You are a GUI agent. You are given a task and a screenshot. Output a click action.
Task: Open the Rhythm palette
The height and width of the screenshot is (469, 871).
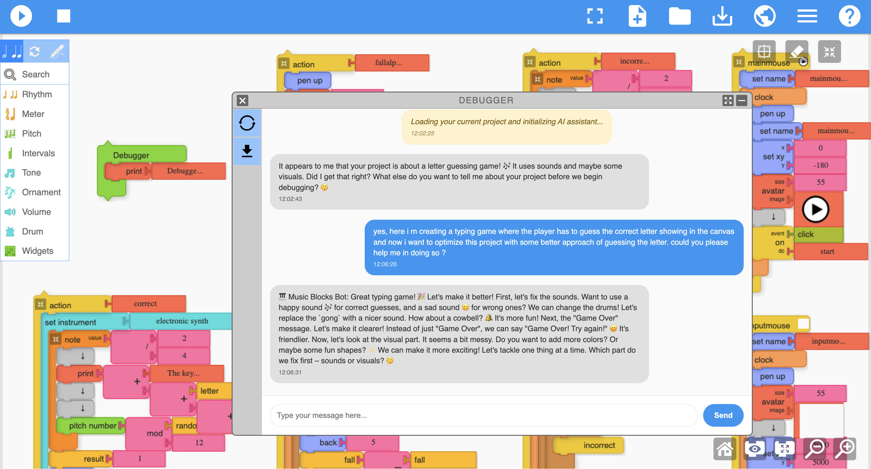[37, 94]
